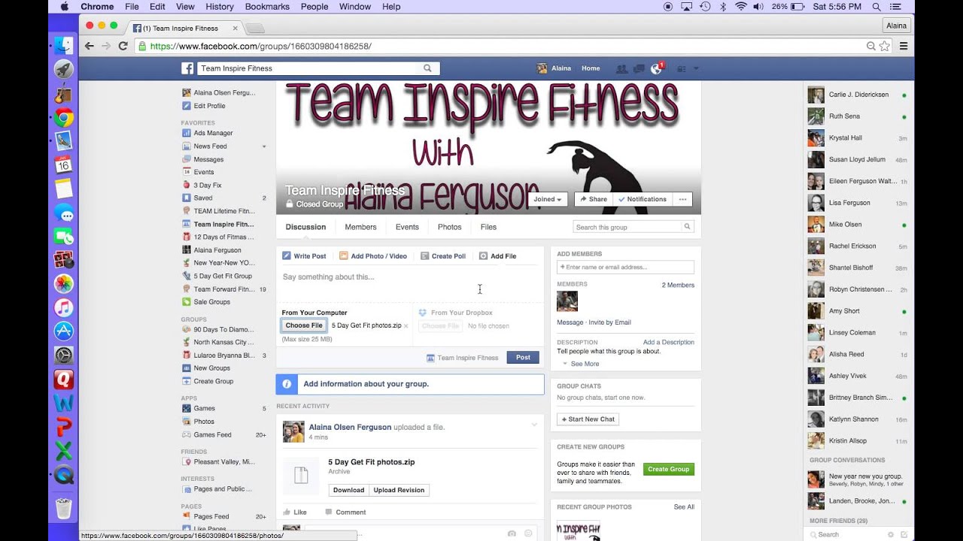Click the Chrome reload button
The height and width of the screenshot is (541, 963).
123,46
